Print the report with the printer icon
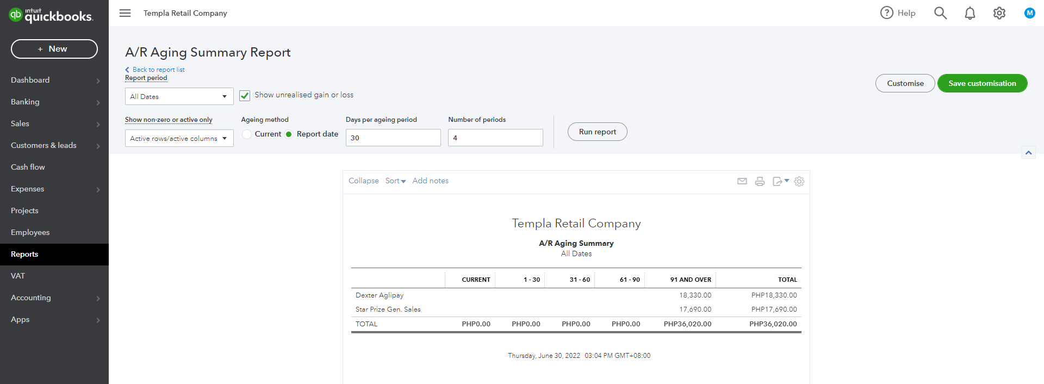 (760, 181)
